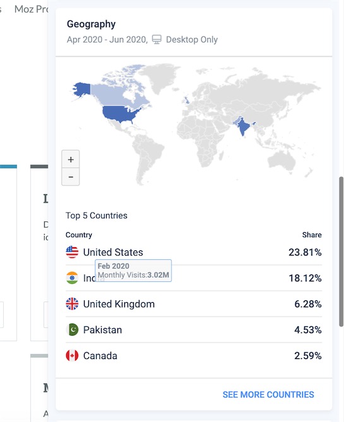344x422 pixels.
Task: Zoom in on the world map
Action: [71, 160]
